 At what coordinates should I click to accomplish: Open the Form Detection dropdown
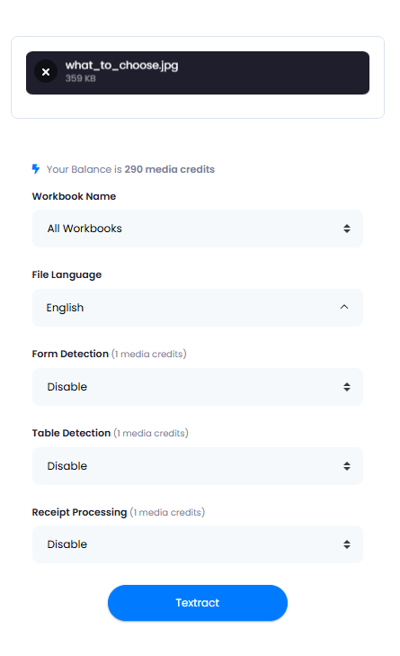click(x=197, y=387)
